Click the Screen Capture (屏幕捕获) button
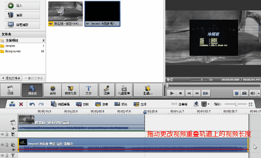The height and width of the screenshot is (158, 261). 22,25
